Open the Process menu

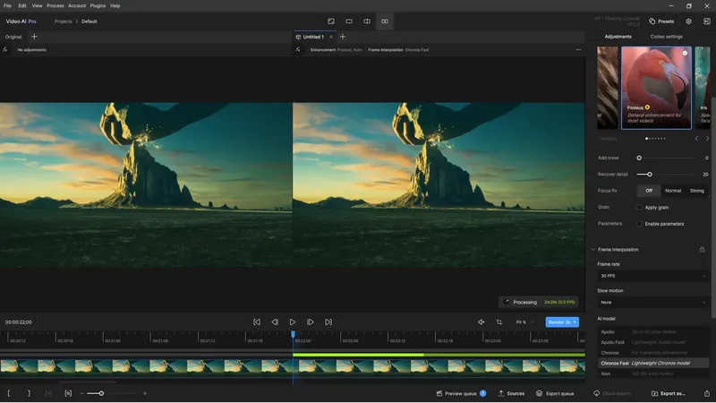(55, 5)
